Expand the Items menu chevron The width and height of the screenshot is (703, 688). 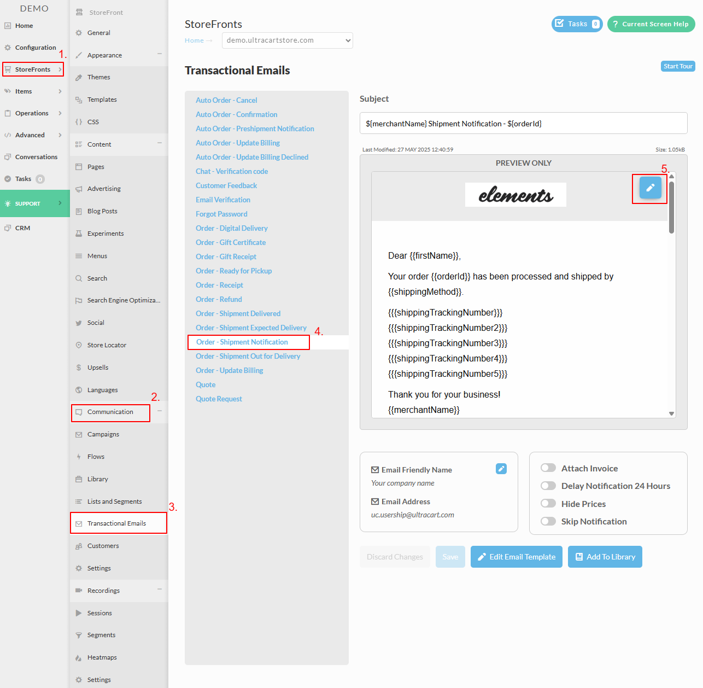[60, 91]
